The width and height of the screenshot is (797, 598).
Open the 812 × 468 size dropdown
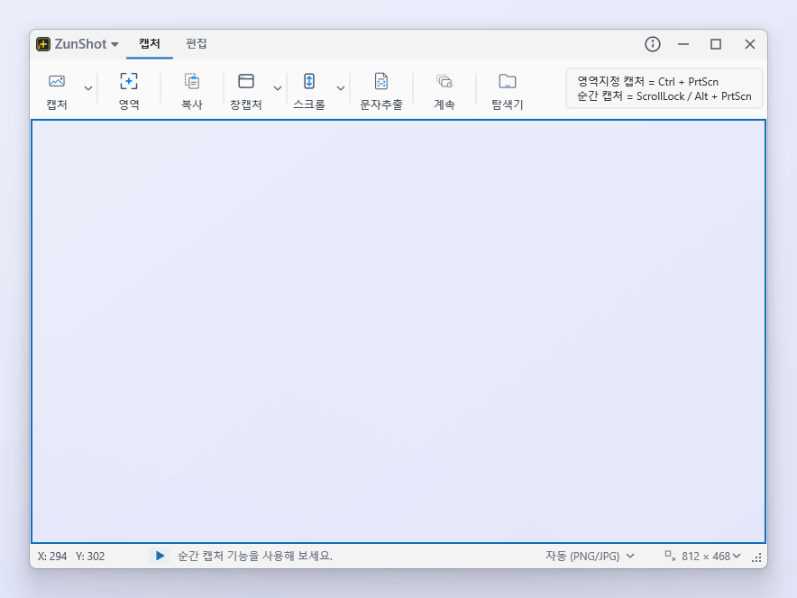[710, 556]
